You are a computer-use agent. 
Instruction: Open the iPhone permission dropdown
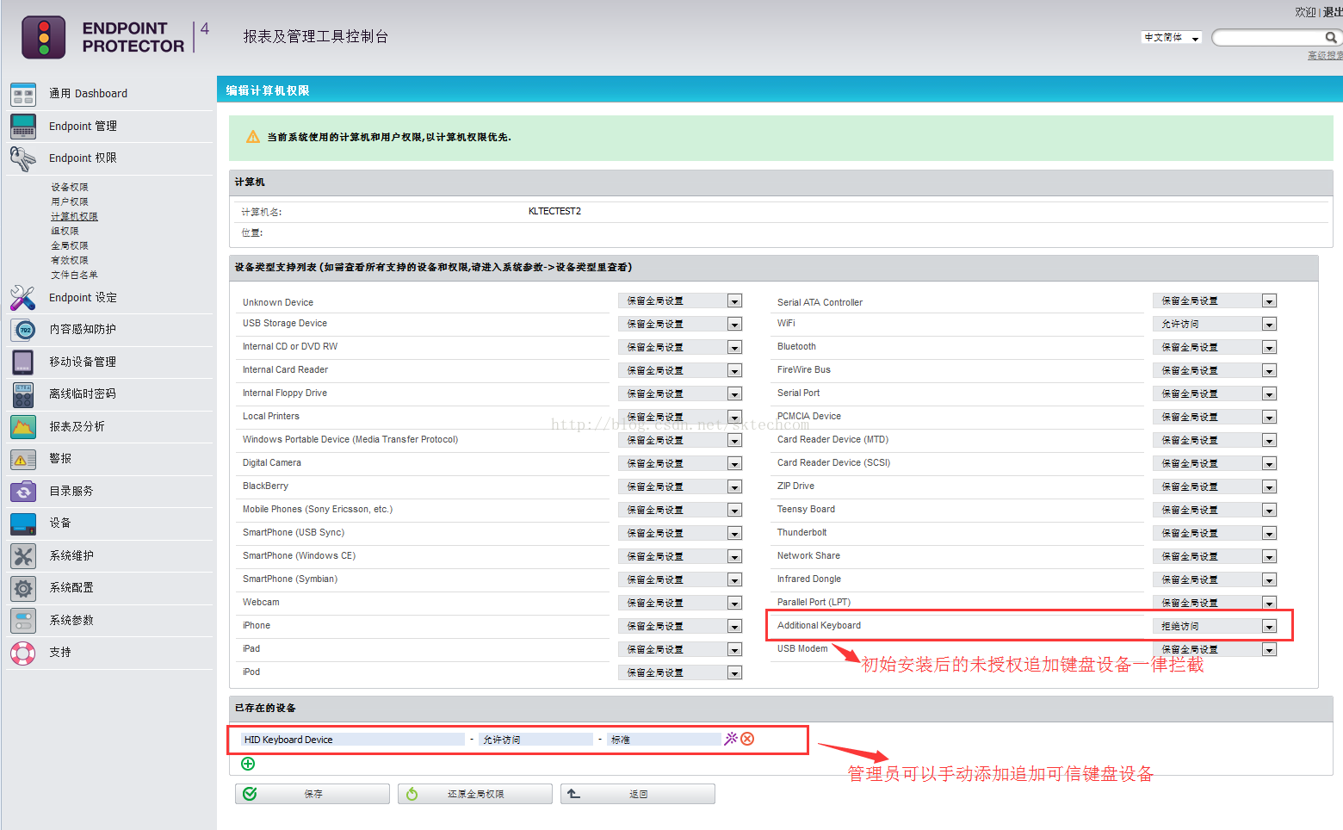(680, 626)
